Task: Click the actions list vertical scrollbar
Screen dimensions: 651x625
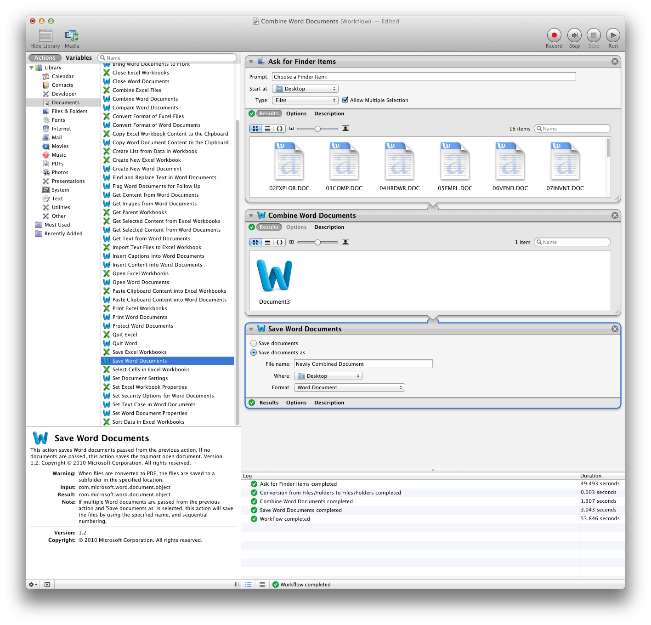Action: (x=237, y=272)
